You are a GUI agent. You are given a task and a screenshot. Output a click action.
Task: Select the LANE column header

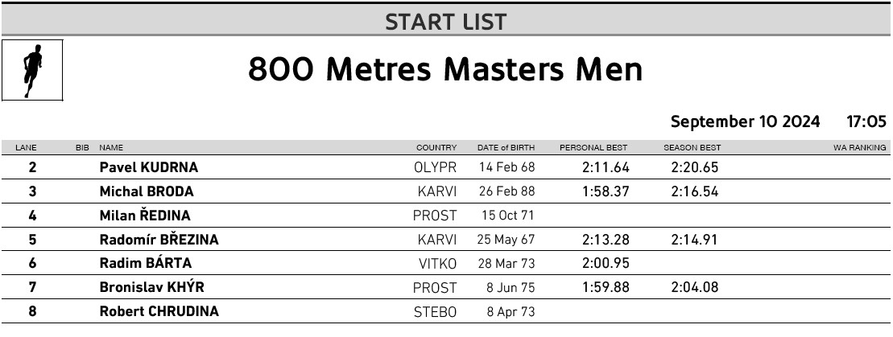[x=27, y=147]
